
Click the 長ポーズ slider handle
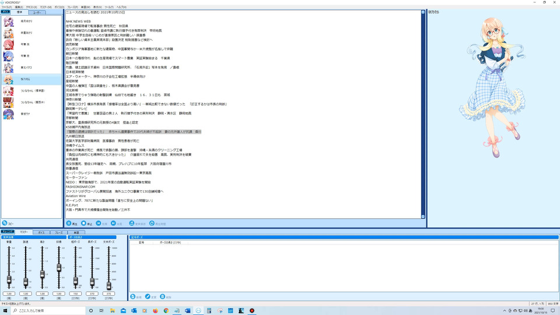click(92, 282)
